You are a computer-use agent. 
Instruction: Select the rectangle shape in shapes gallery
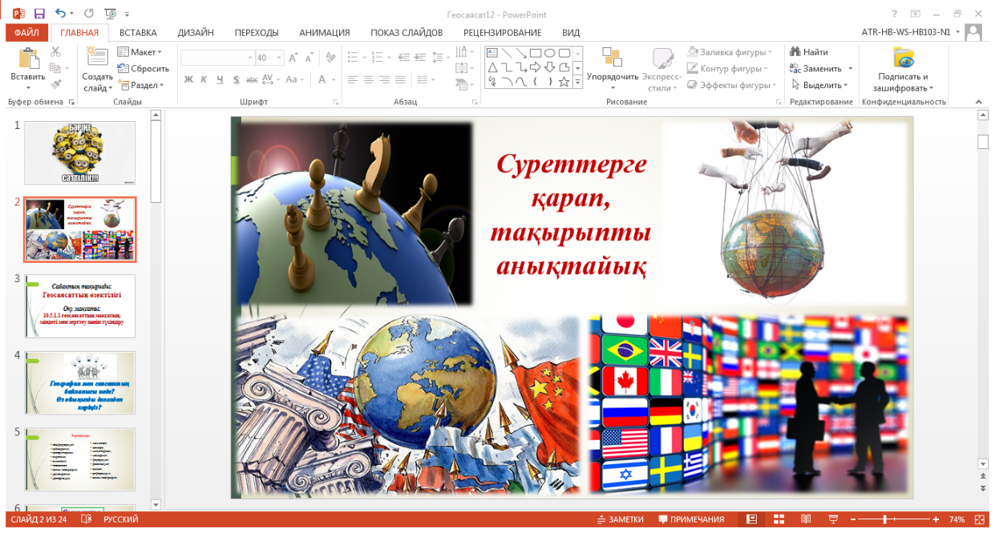(536, 54)
